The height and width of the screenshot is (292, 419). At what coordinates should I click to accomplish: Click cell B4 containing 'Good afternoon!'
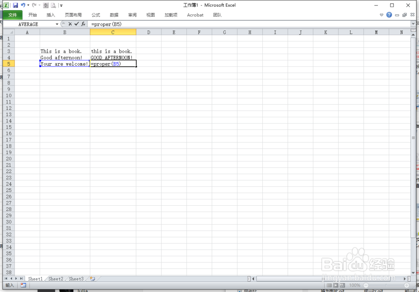[65, 57]
